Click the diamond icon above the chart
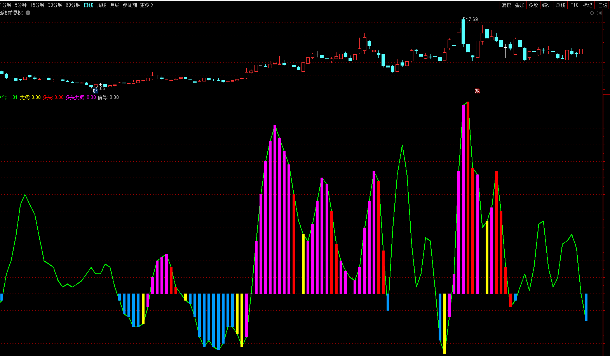Viewport: 610px width, 356px height. pyautogui.click(x=592, y=13)
